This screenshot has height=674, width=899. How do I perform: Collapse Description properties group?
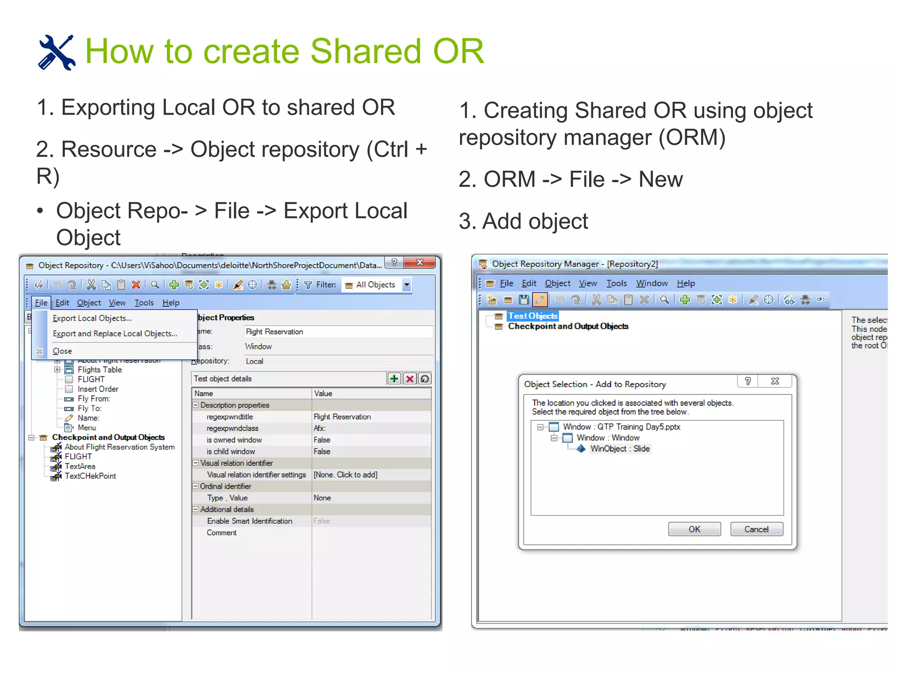(196, 405)
